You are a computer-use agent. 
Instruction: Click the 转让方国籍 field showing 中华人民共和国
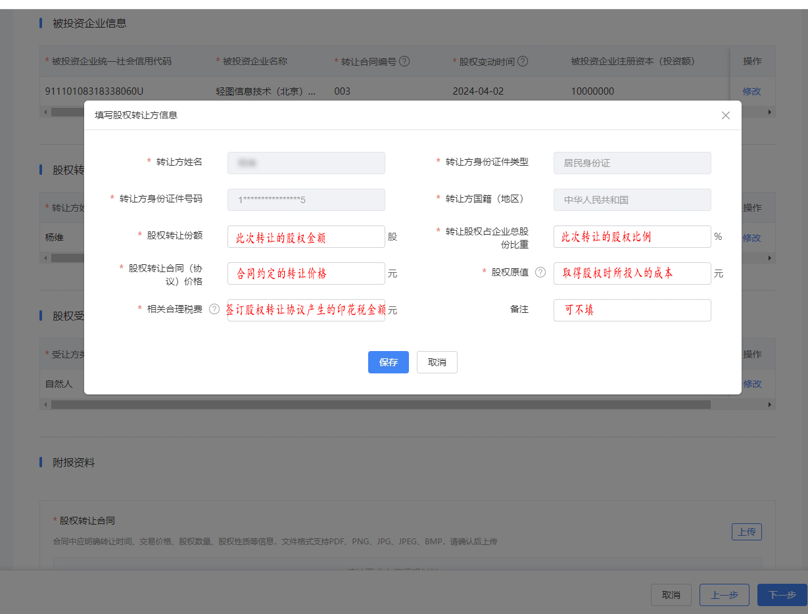[x=632, y=200]
